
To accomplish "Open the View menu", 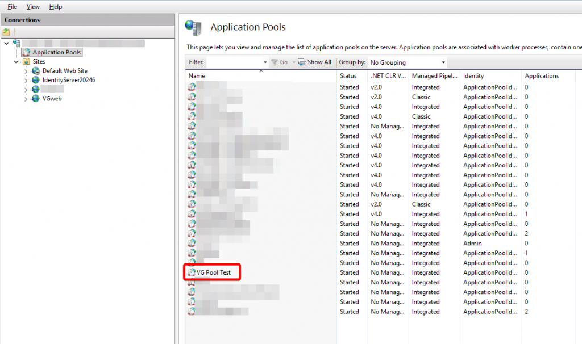I will [33, 7].
